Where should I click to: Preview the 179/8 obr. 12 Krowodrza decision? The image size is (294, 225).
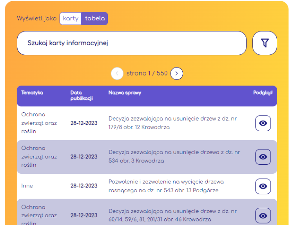[263, 123]
